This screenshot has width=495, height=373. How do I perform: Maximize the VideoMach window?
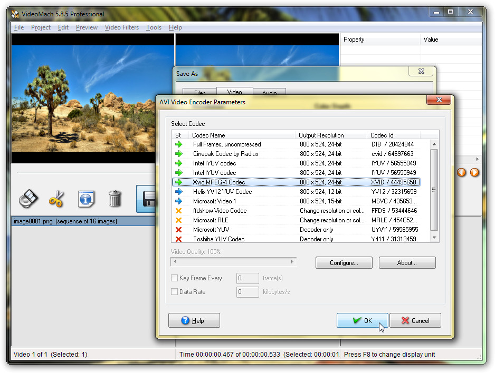pyautogui.click(x=451, y=12)
